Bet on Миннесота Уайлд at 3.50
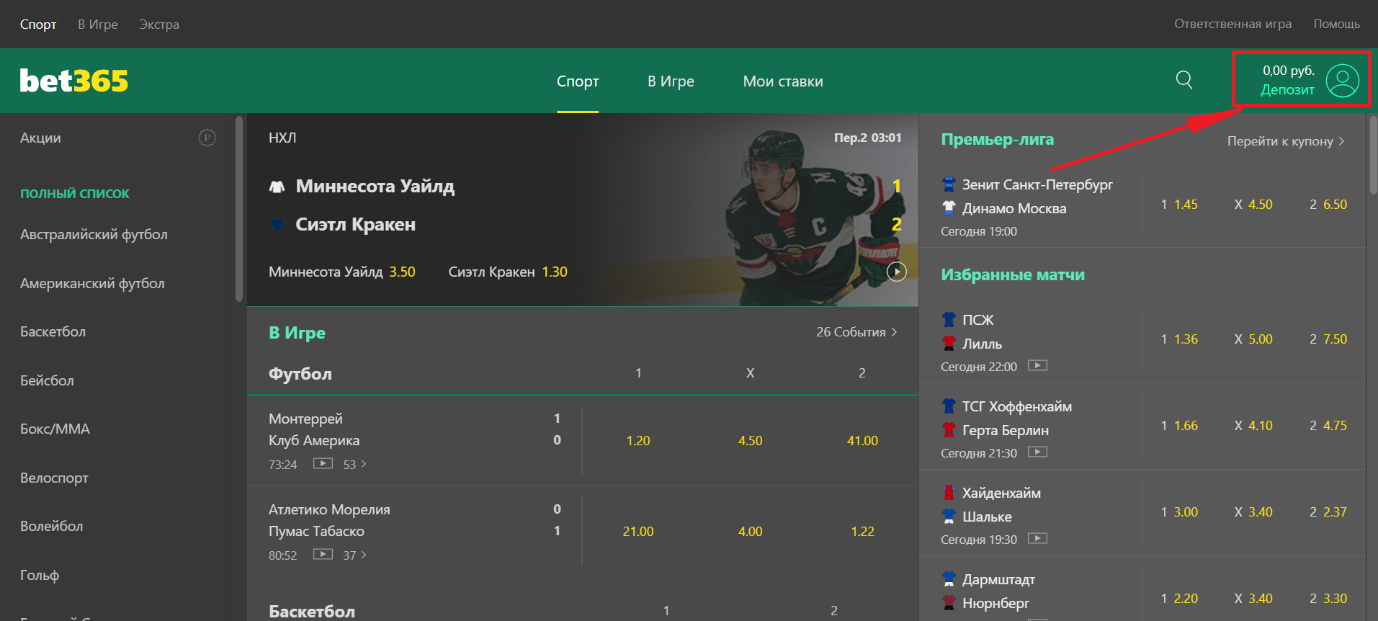 pyautogui.click(x=342, y=272)
